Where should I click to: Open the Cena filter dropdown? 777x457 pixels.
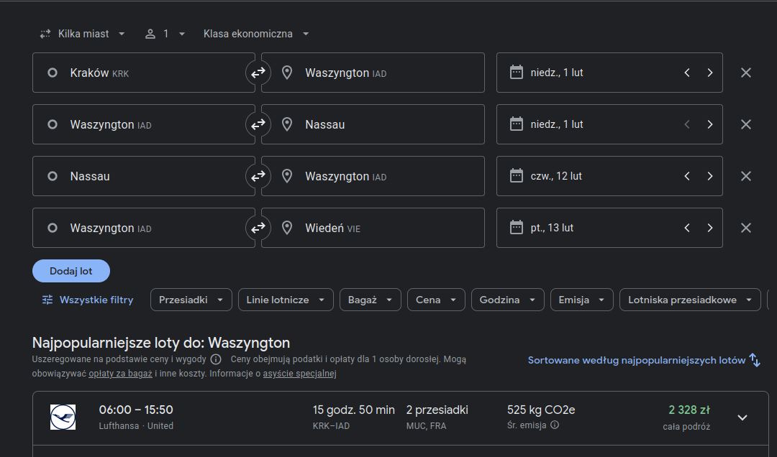click(x=436, y=300)
